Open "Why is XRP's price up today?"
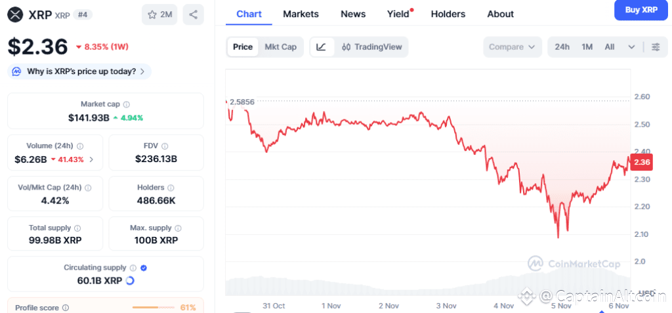This screenshot has height=313, width=672. [79, 72]
